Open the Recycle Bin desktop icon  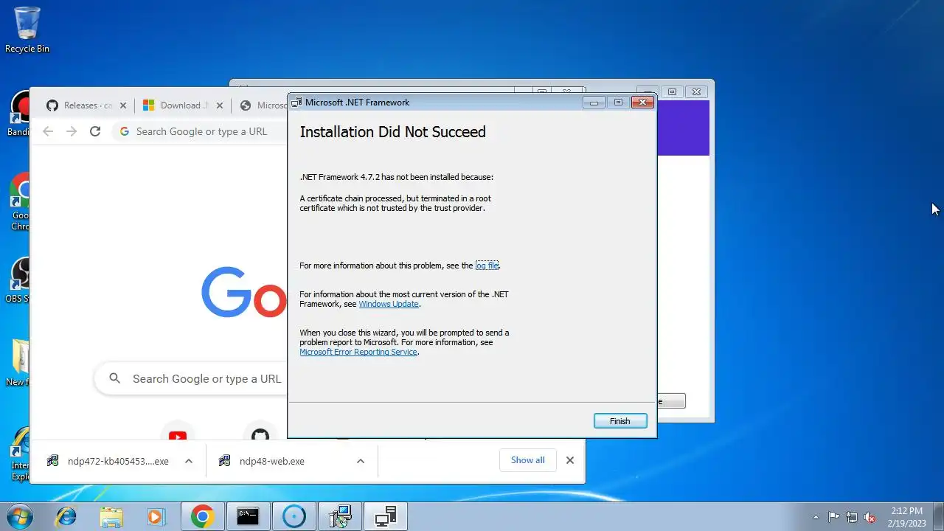pos(27,29)
